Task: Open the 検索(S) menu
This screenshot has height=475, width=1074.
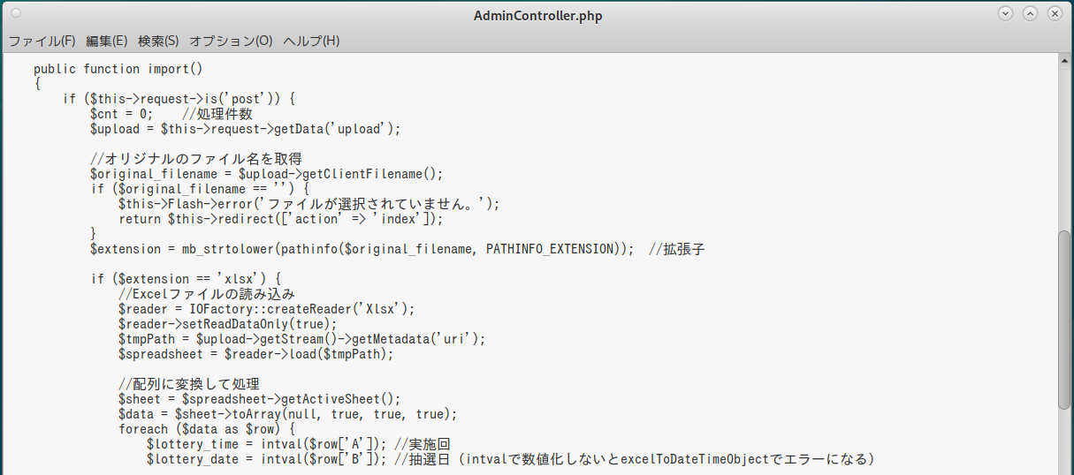Action: tap(158, 41)
